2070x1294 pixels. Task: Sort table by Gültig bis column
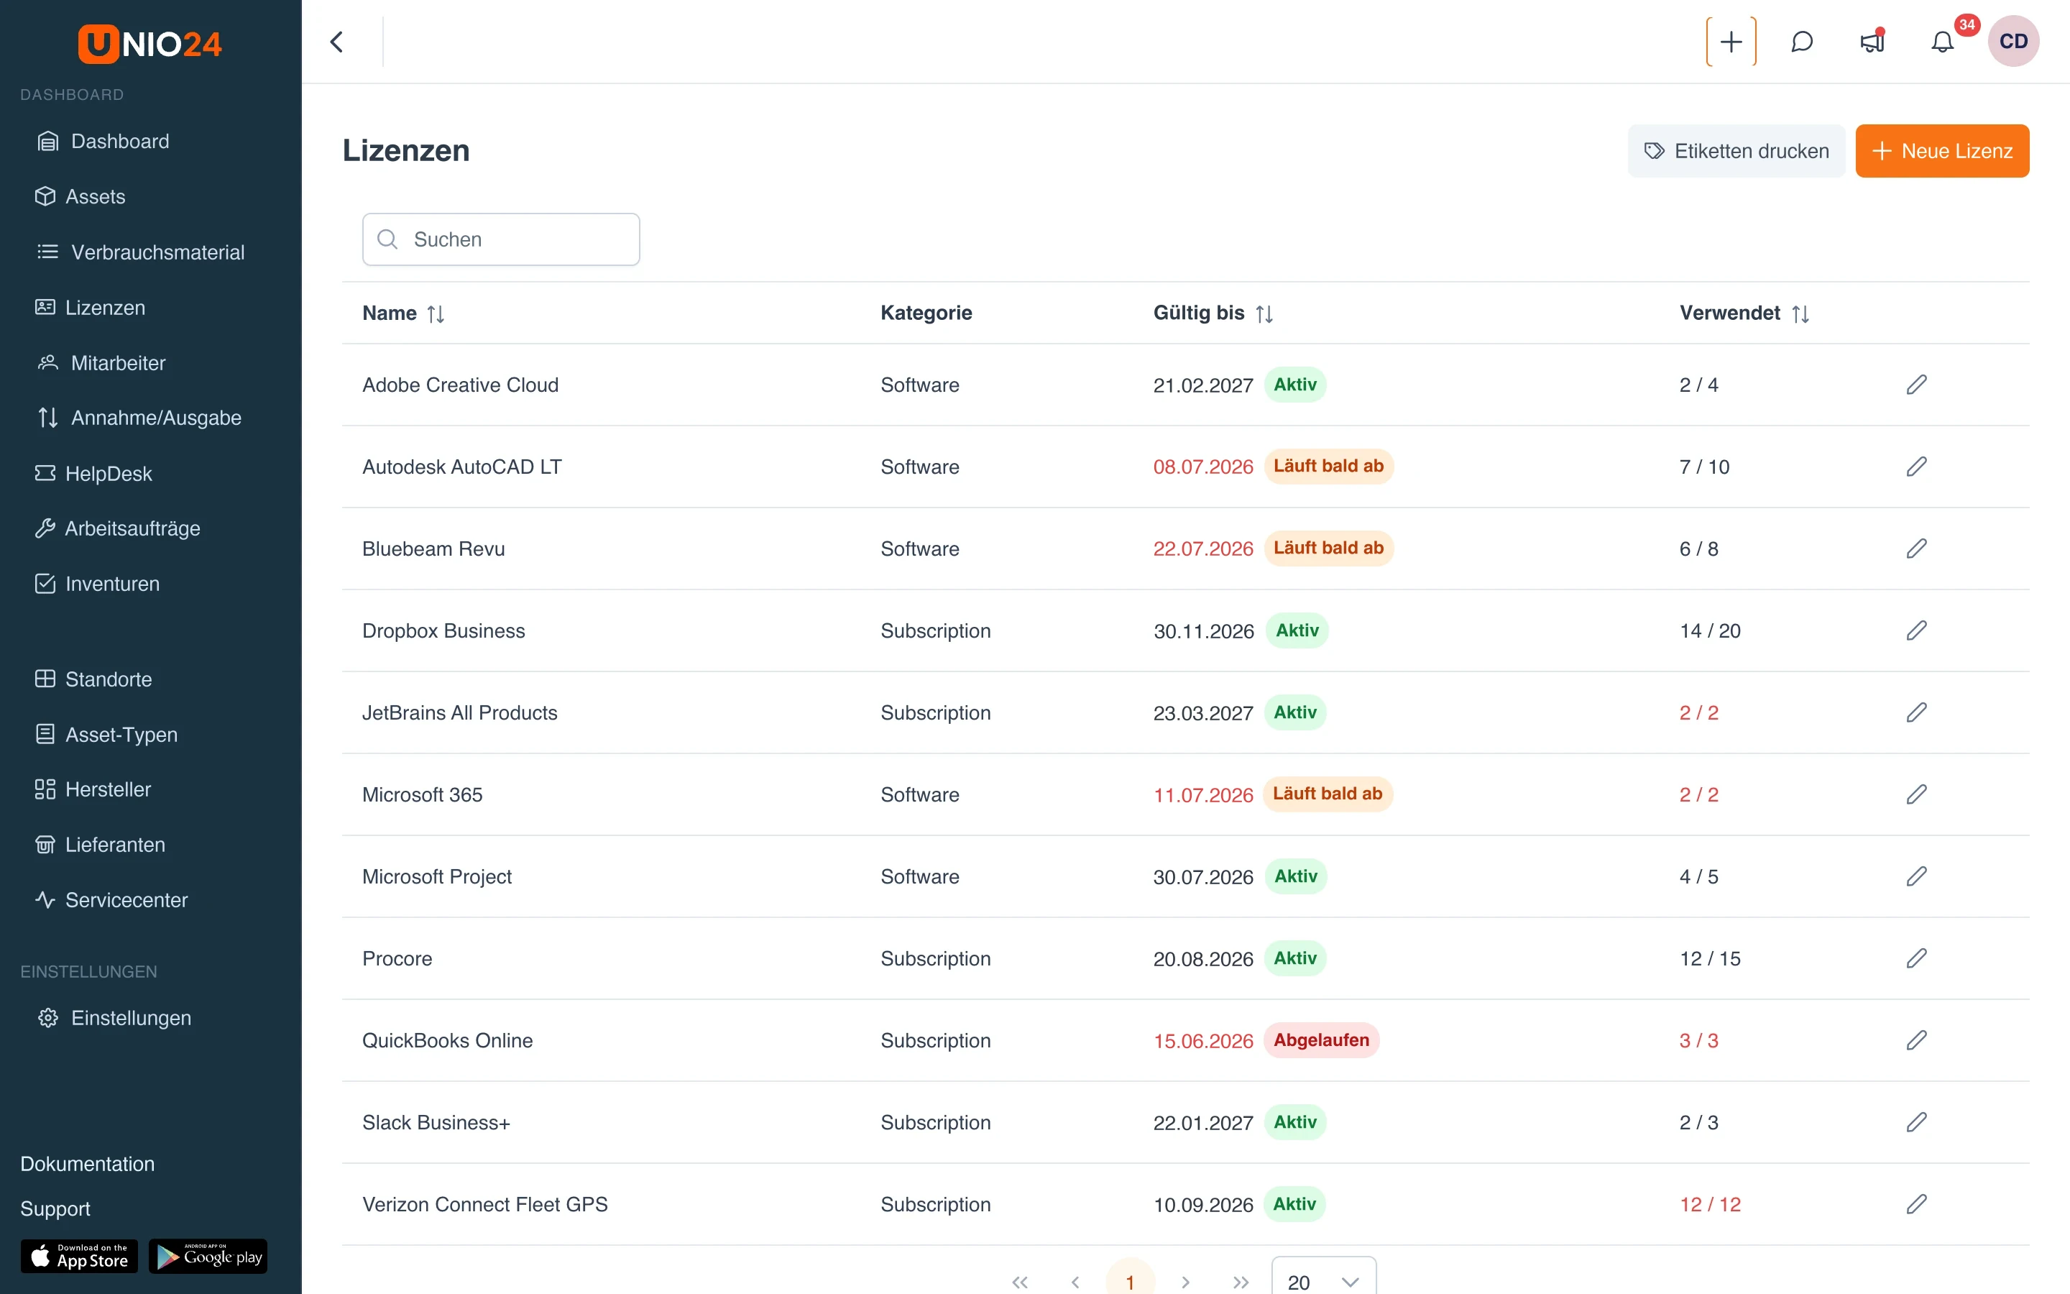tap(1264, 314)
